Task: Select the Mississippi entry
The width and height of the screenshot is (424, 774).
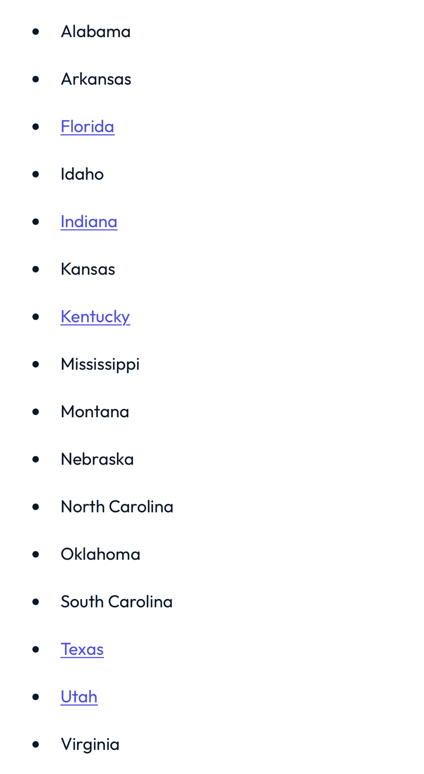Action: (x=100, y=364)
